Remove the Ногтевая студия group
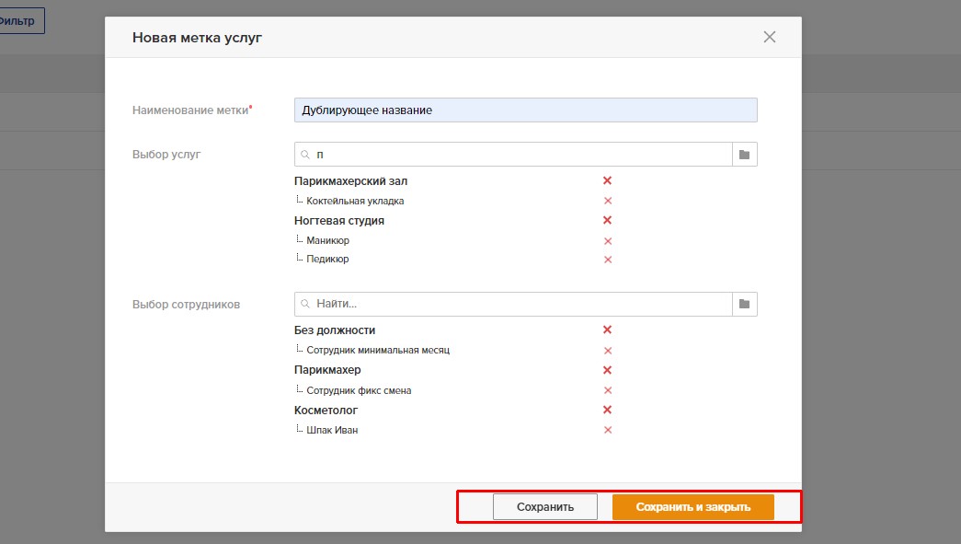The image size is (961, 544). click(607, 220)
